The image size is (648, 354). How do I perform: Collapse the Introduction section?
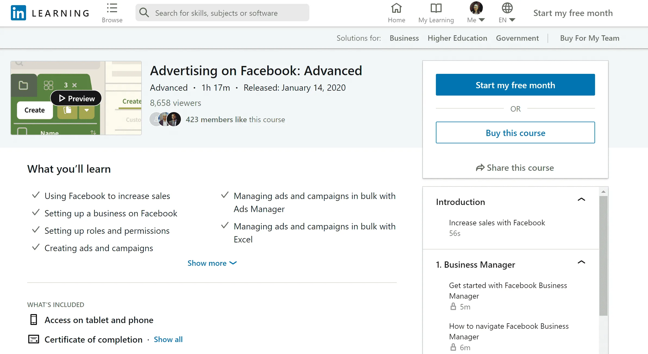click(581, 200)
